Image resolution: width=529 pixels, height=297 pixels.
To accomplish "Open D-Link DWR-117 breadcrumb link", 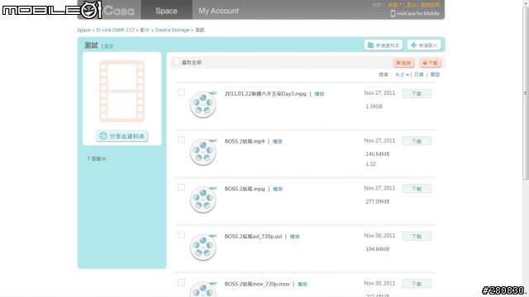I will [x=116, y=30].
